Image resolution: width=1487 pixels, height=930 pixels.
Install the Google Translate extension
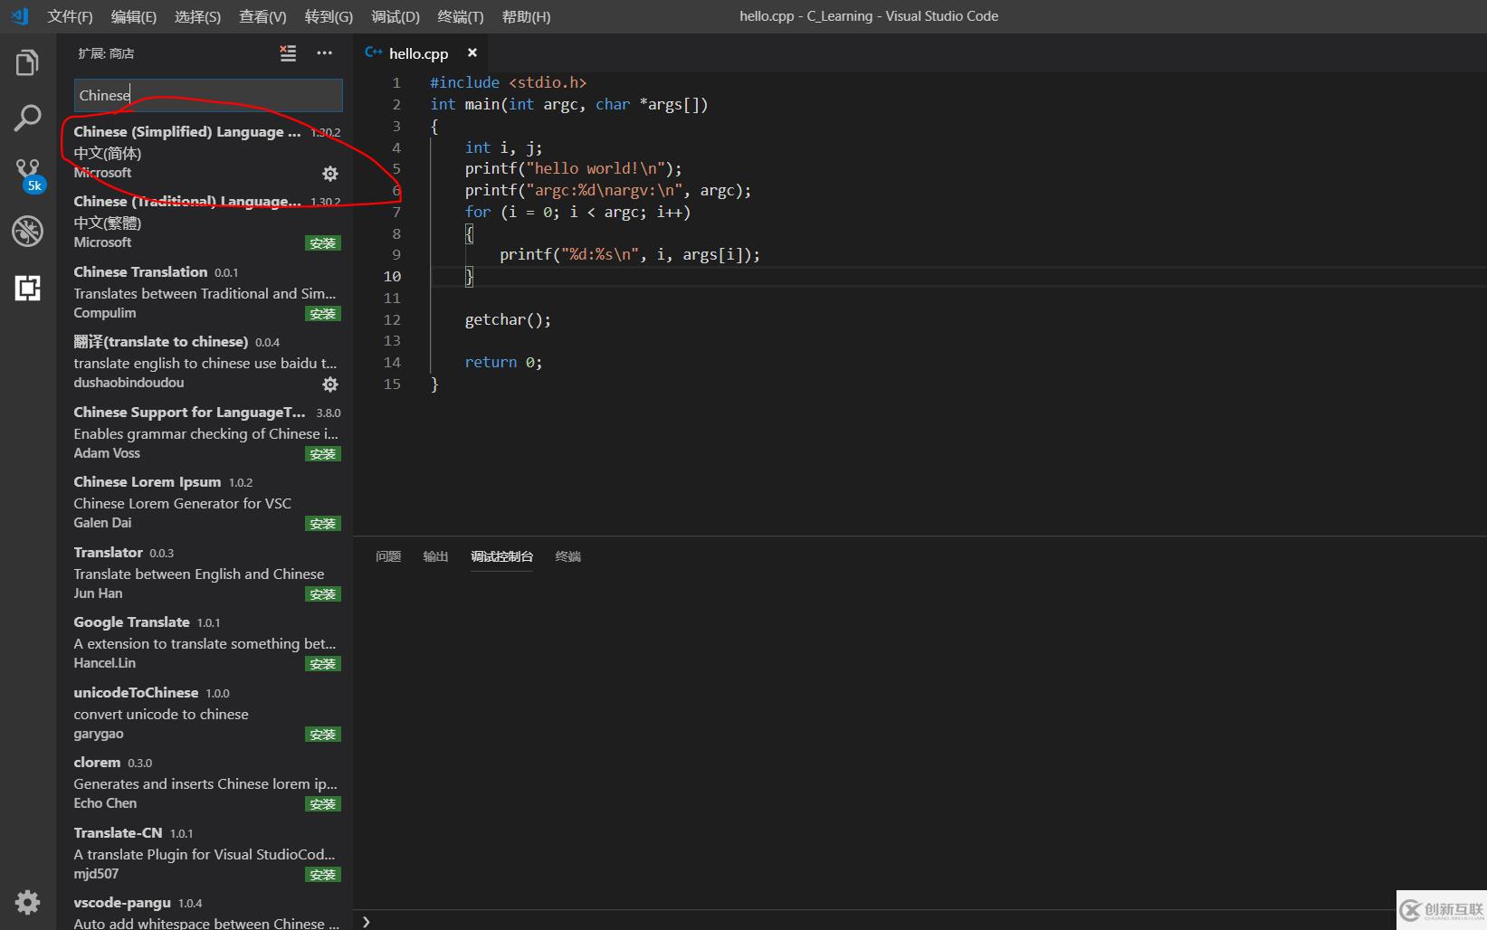click(x=323, y=664)
